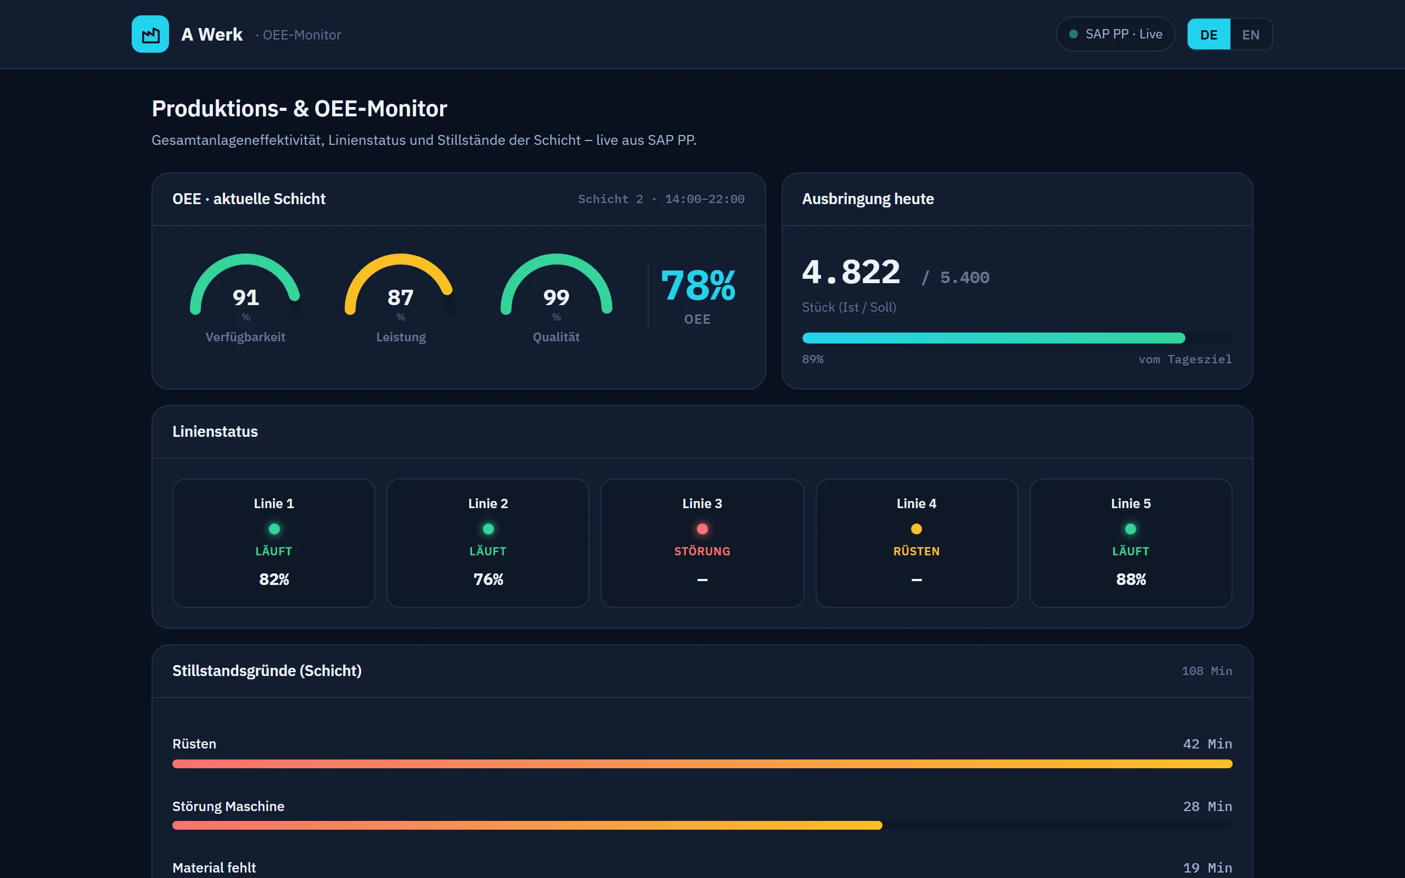Click the OEE · aktuelle Schicht heading
The image size is (1405, 878).
(x=249, y=199)
